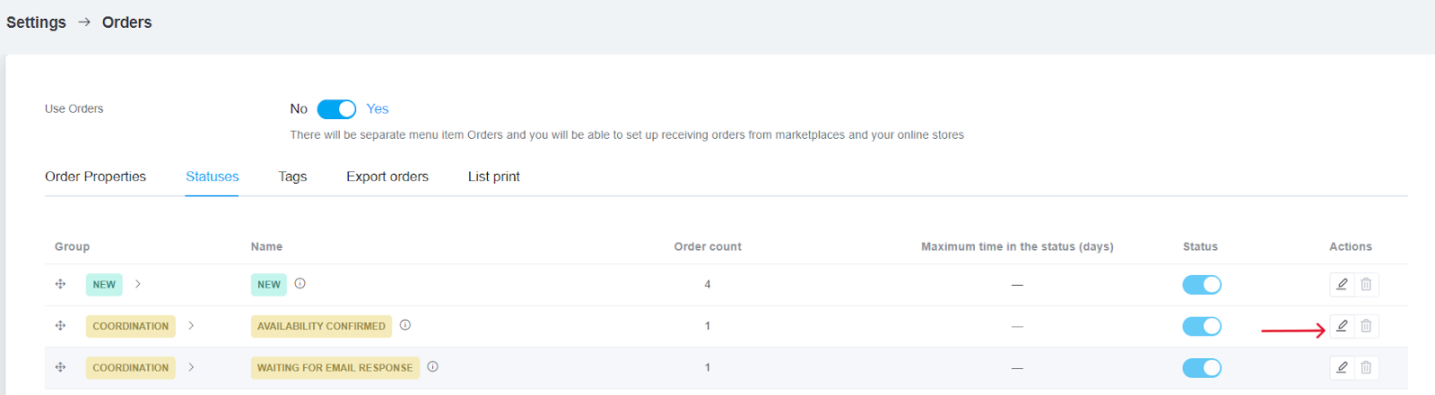This screenshot has width=1435, height=395.
Task: Delete the Availability Confirmed status
Action: pyautogui.click(x=1366, y=326)
